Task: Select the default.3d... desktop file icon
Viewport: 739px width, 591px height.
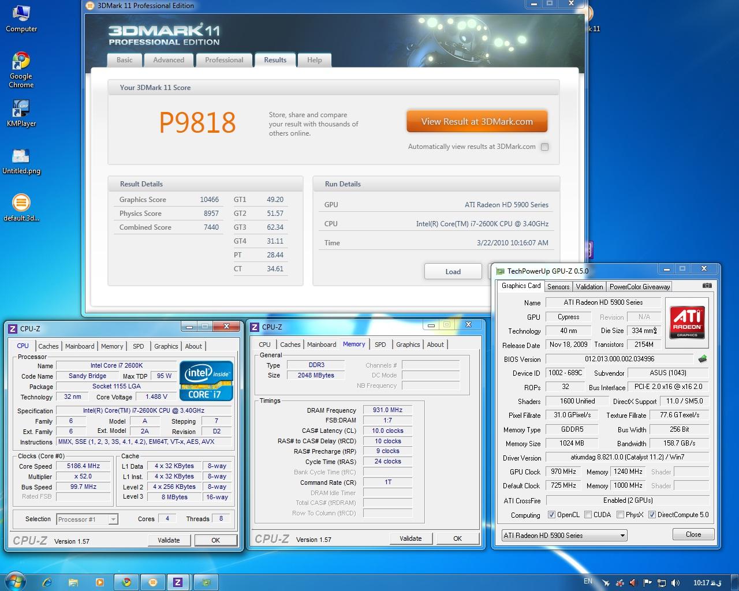Action: coord(21,208)
